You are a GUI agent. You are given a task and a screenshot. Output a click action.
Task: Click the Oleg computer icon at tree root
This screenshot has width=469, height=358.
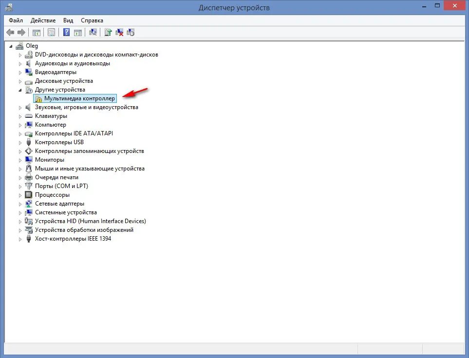coord(19,46)
